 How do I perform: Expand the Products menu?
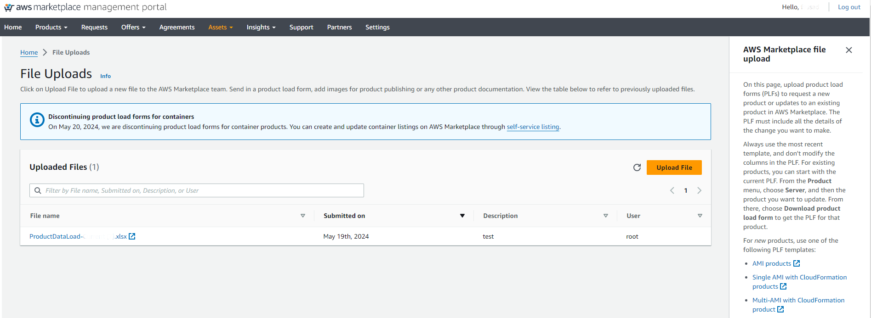pyautogui.click(x=51, y=27)
